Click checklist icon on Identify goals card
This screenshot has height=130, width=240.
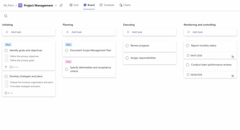click(11, 67)
